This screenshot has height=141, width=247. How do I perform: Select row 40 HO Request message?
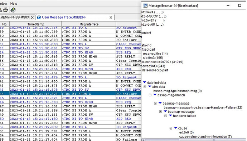[x=71, y=77]
